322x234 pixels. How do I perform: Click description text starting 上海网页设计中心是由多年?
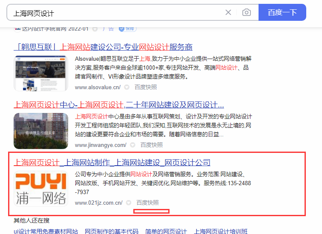pos(163,126)
